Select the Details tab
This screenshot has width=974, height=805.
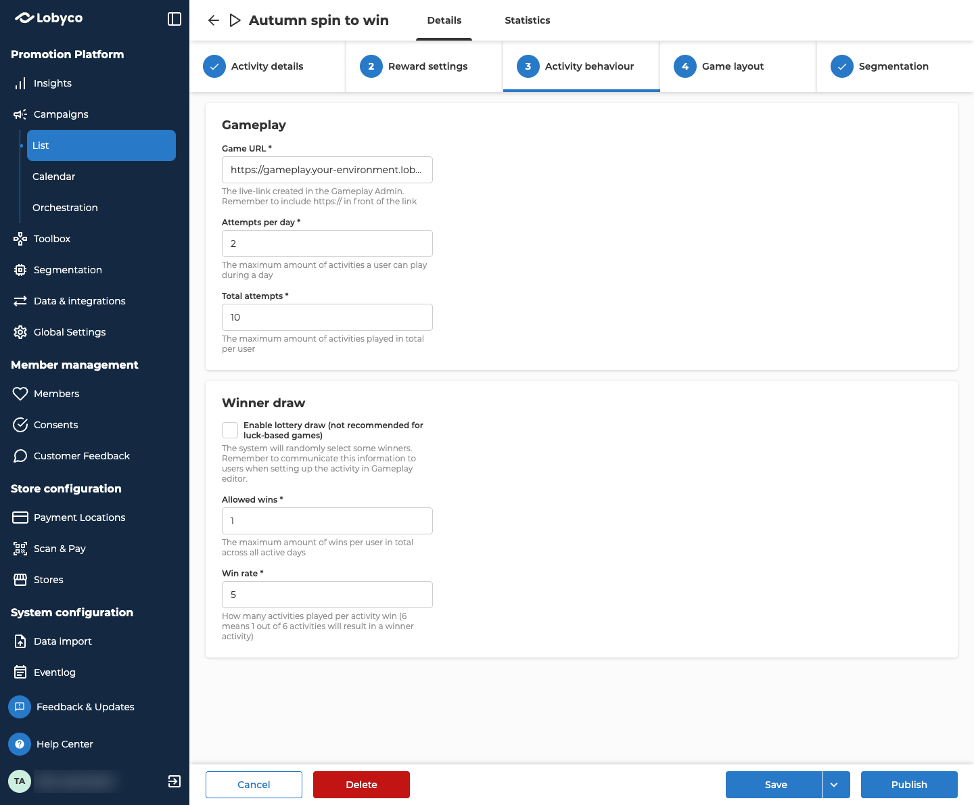point(444,20)
